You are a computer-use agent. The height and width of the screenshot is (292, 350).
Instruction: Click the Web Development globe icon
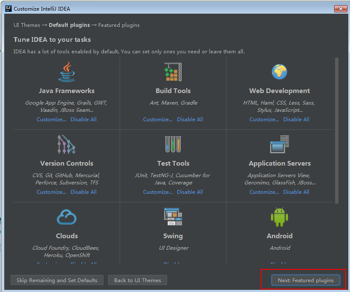tap(279, 72)
